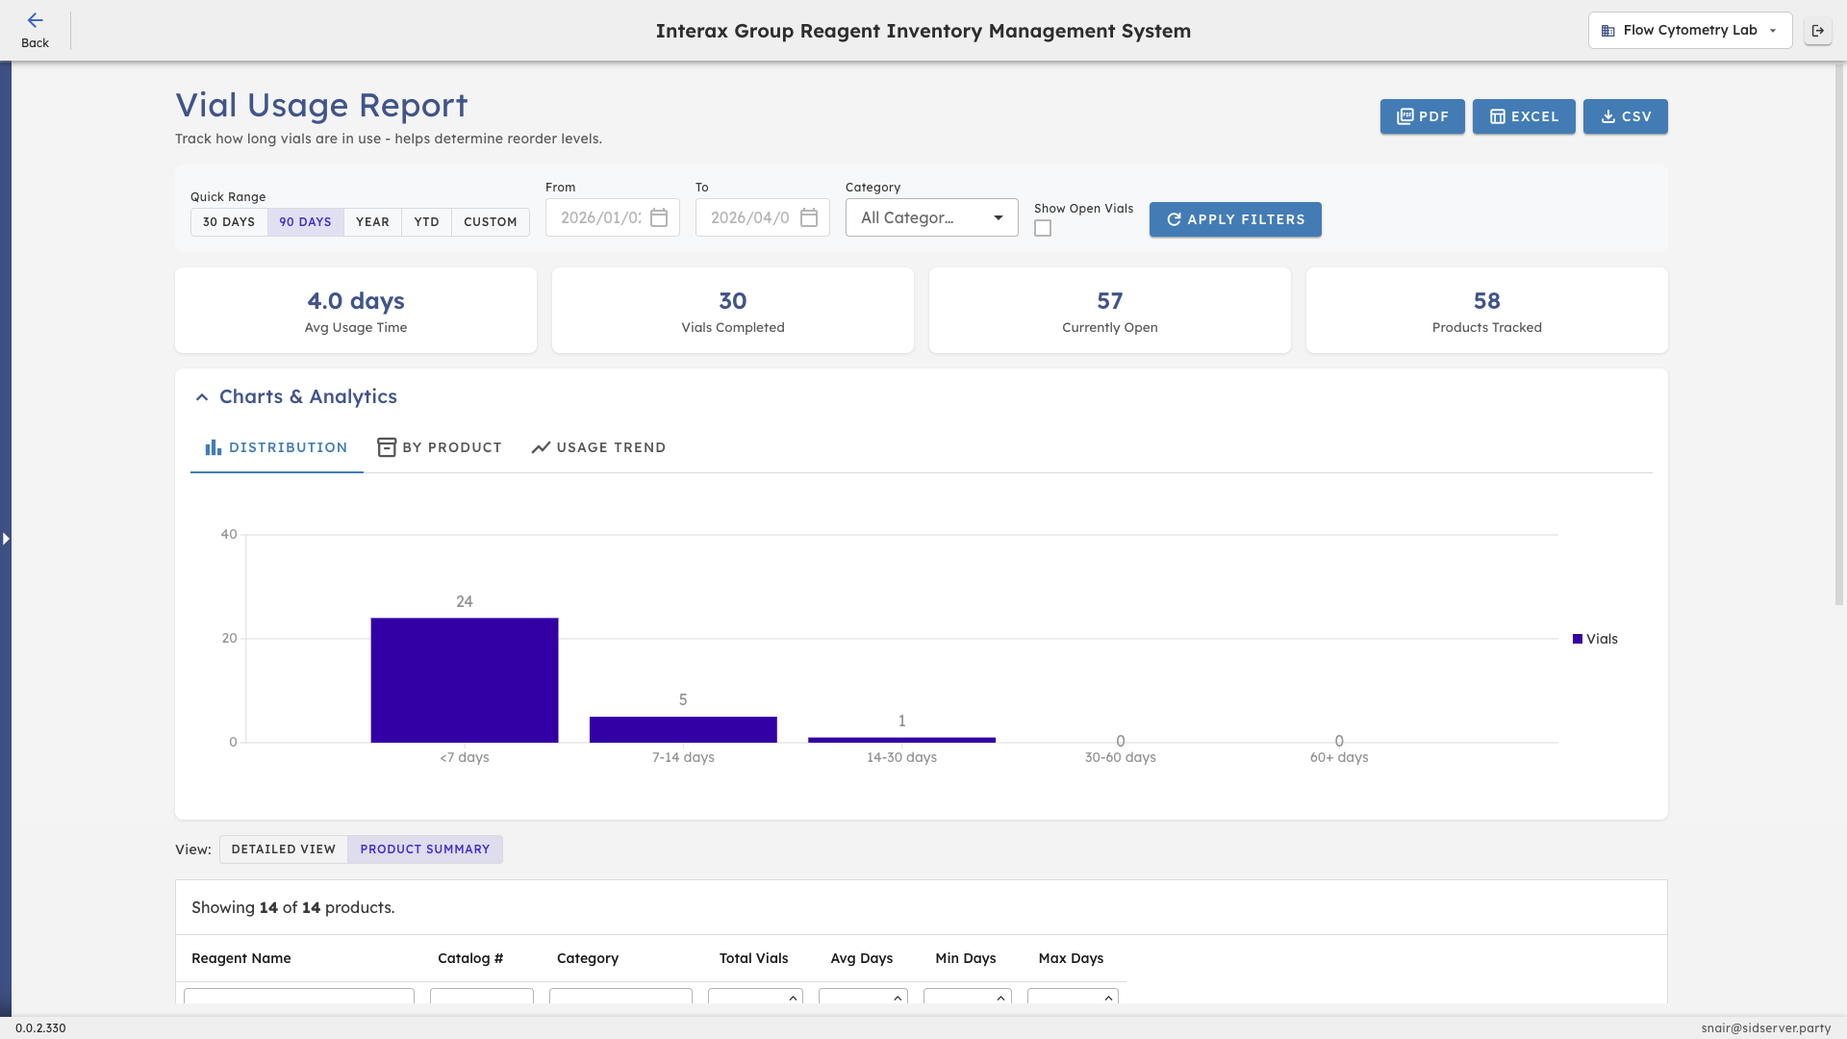Click the Excel export icon
Viewport: 1847px width, 1039px height.
tap(1499, 116)
